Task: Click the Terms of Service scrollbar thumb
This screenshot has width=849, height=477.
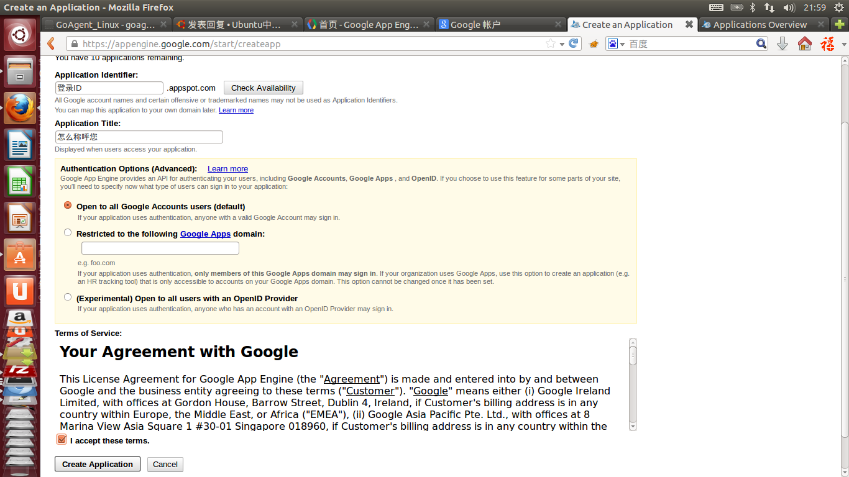Action: 633,355
